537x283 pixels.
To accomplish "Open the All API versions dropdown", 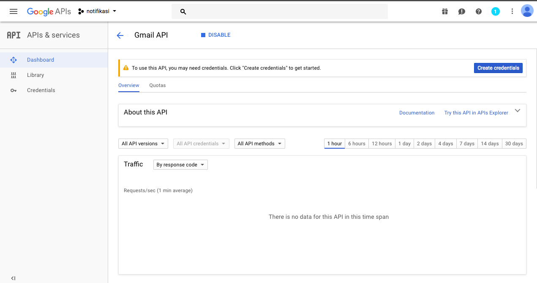I will [143, 144].
